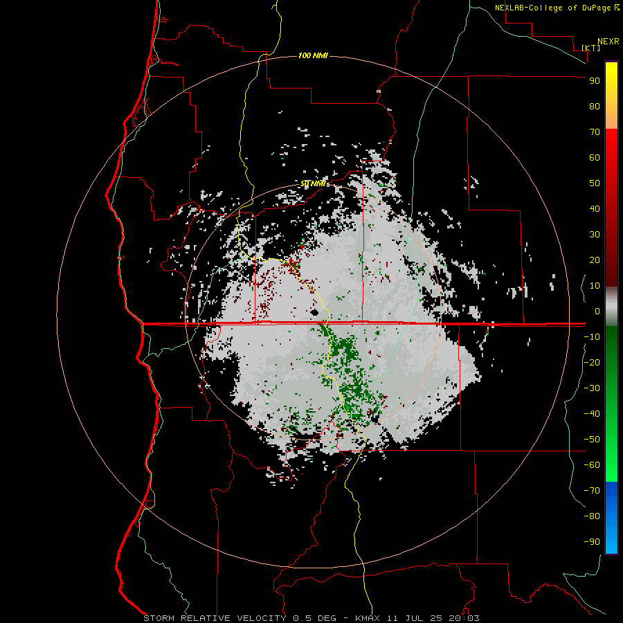Viewport: 623px width, 623px height.
Task: Click the -80 value on the velocity scale
Action: 592,516
